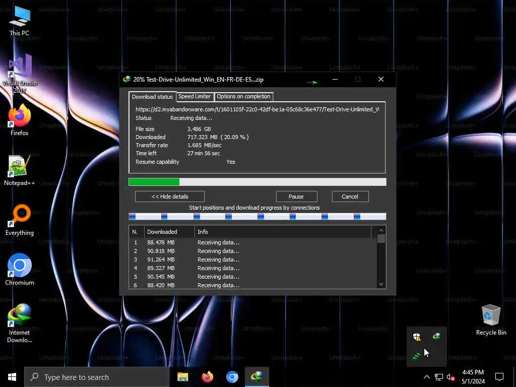Click the download URL text
The height and width of the screenshot is (387, 516).
point(257,109)
